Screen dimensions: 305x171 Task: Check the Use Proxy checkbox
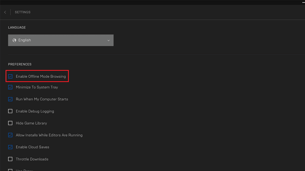tap(10, 170)
